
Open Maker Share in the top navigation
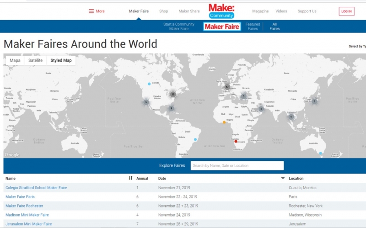coord(189,11)
